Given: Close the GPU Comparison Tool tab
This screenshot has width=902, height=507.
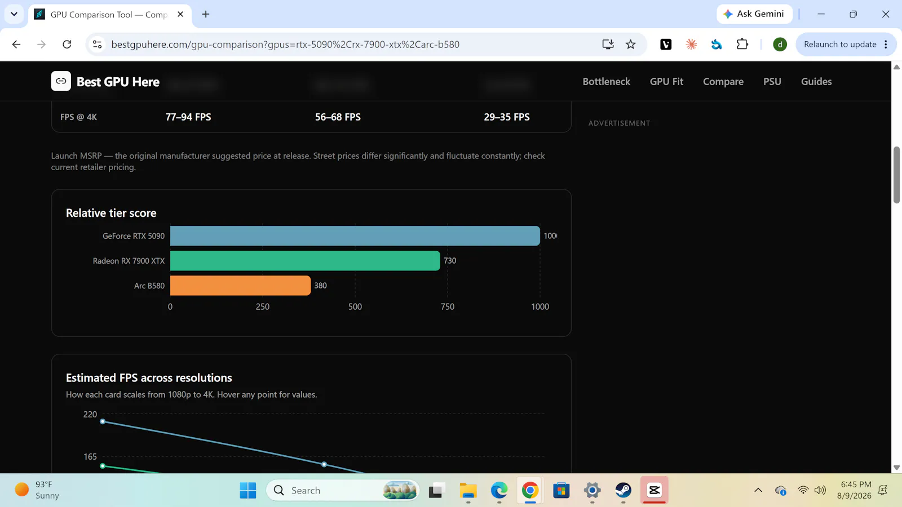Looking at the screenshot, I should pos(180,14).
